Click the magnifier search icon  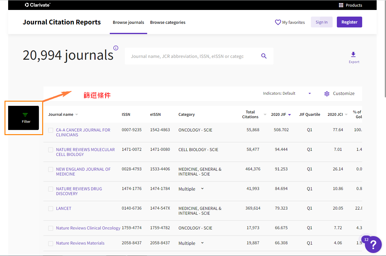pos(264,56)
